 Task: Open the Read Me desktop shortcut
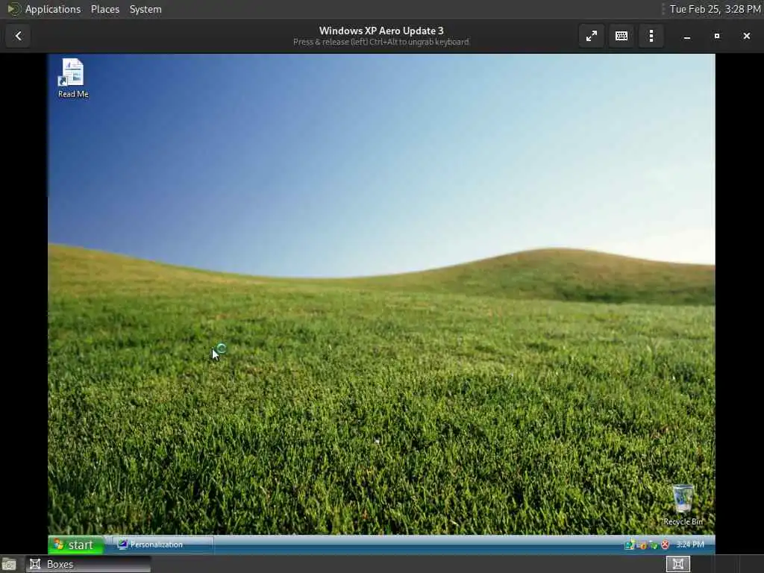(73, 78)
